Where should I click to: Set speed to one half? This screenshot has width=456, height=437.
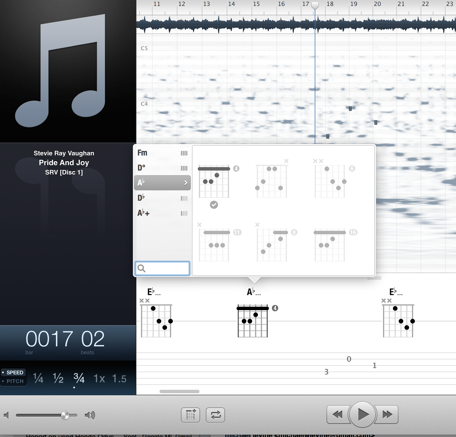tap(58, 378)
